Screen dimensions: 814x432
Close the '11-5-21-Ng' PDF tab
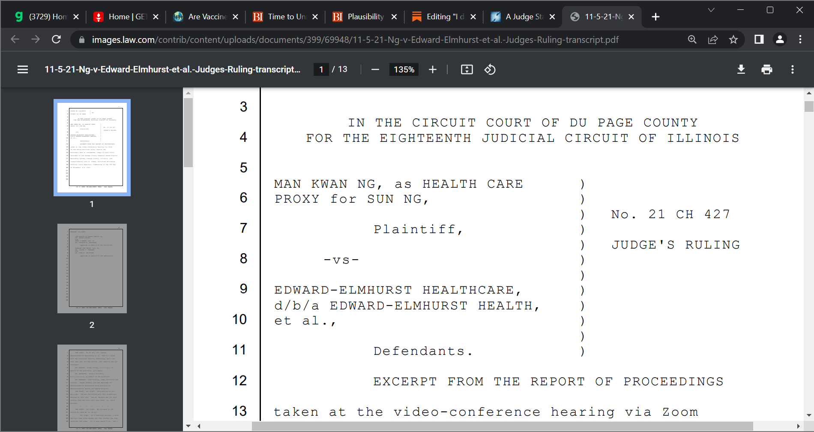point(631,17)
